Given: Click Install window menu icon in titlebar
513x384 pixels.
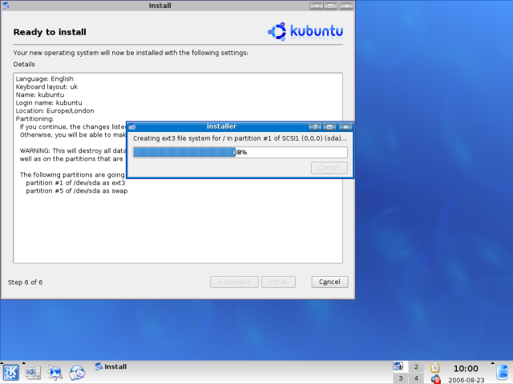Looking at the screenshot, I should click(6, 6).
